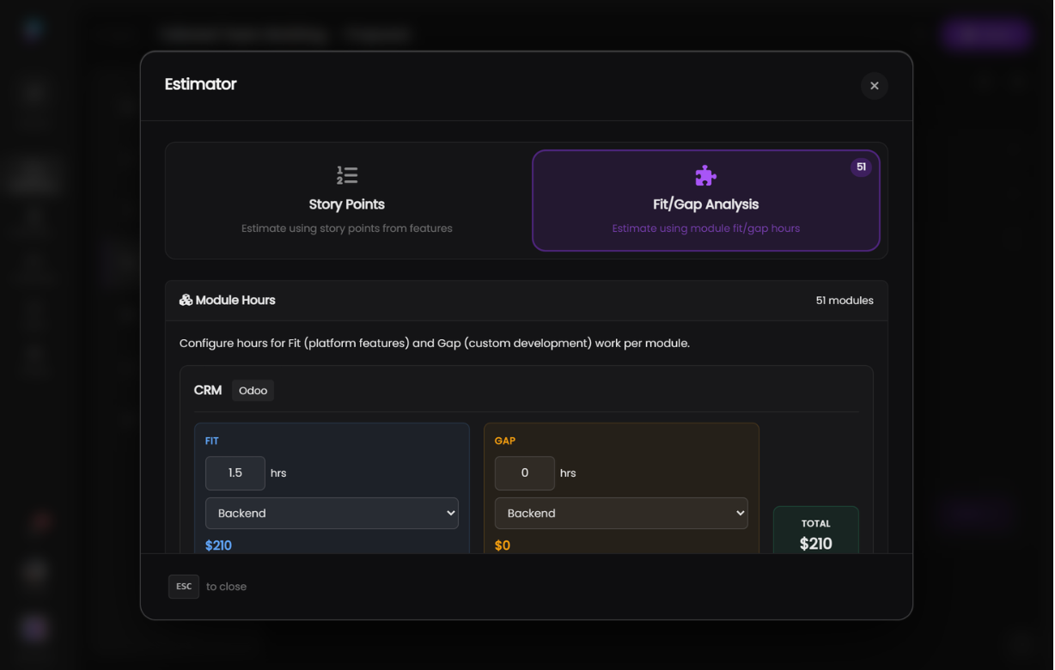
Task: Click the GAP hours field showing 0
Action: (x=525, y=473)
